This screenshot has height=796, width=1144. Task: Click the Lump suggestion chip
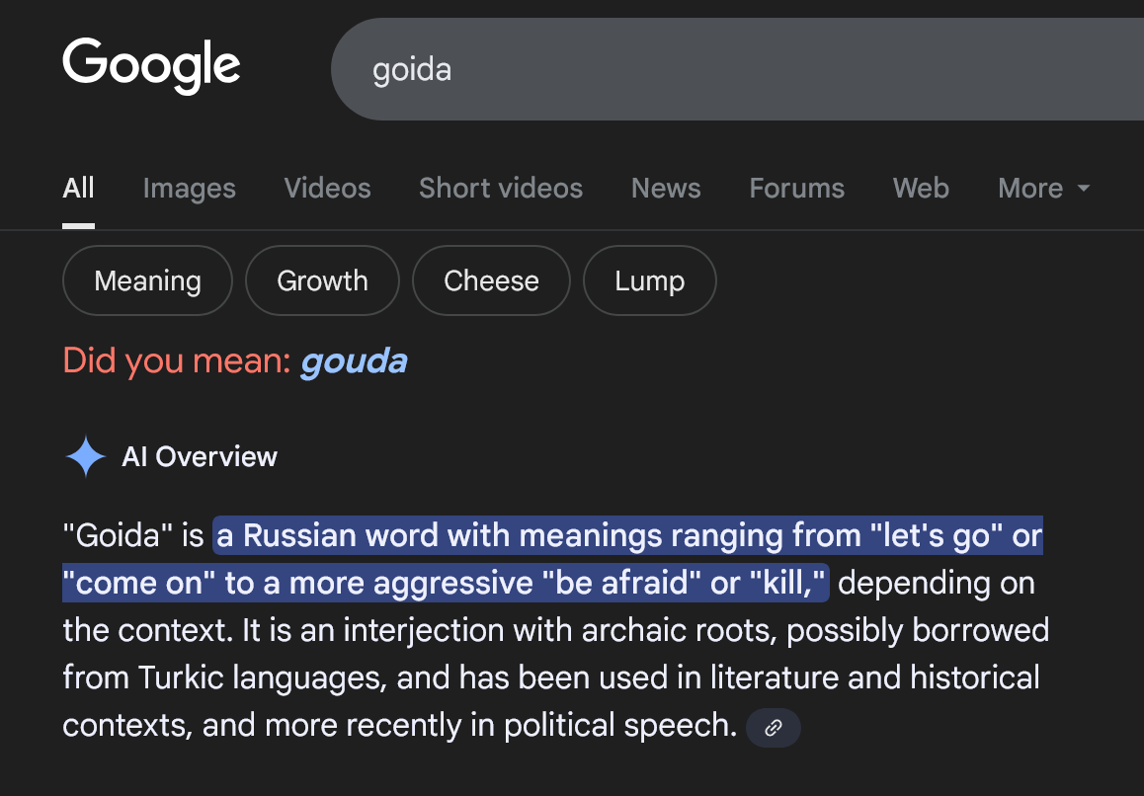pos(649,280)
